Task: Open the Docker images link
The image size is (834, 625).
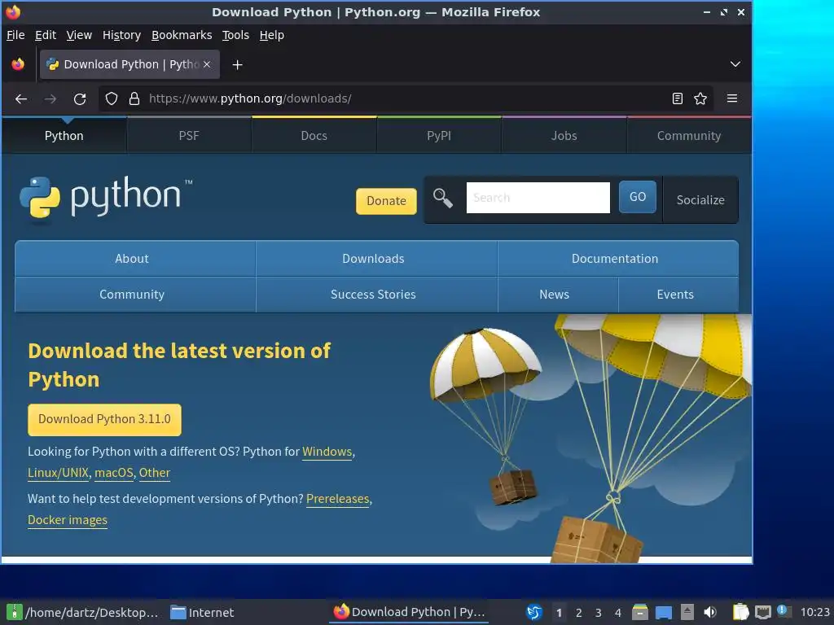Action: click(x=67, y=520)
